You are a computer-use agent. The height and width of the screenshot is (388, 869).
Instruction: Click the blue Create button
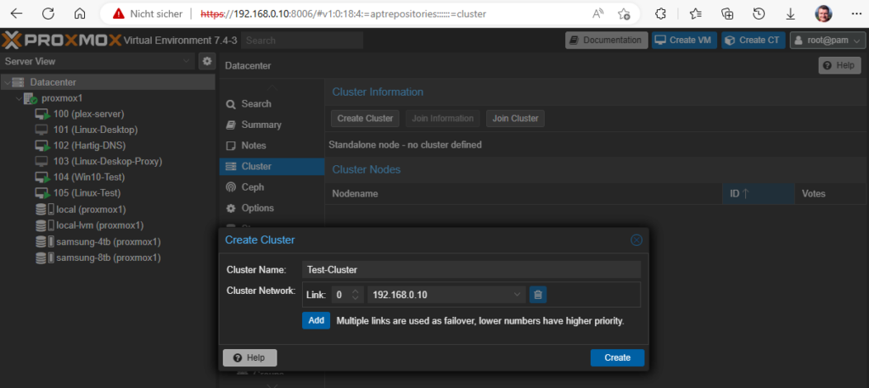pos(618,358)
